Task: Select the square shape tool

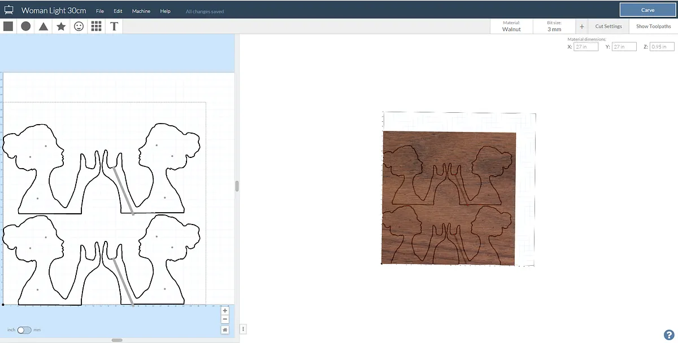Action: [x=8, y=26]
